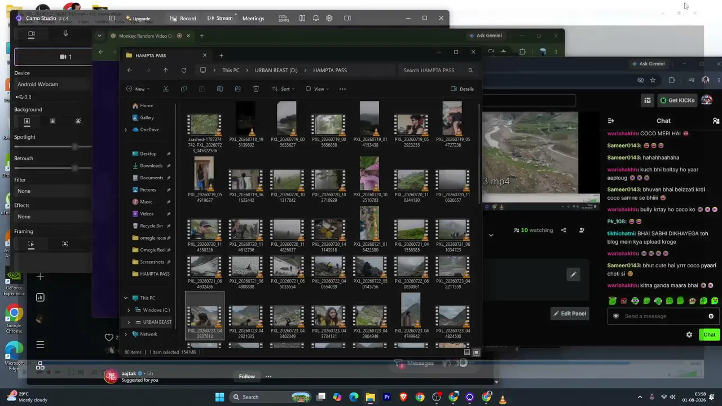Start Record in Camo Studio
The image size is (722, 406).
click(184, 18)
